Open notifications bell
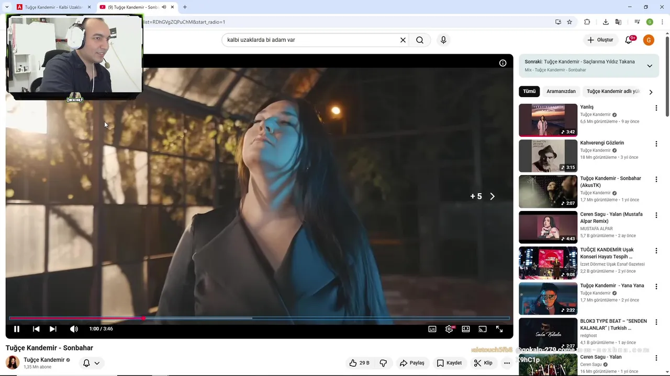 (629, 40)
